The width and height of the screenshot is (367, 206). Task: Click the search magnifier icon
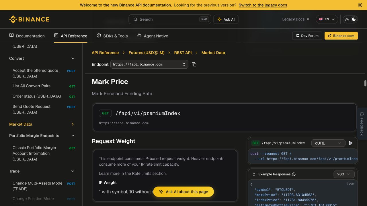(135, 19)
